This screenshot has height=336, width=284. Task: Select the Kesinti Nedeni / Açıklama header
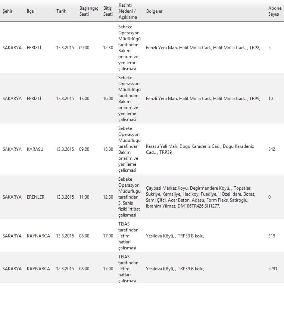(x=128, y=11)
